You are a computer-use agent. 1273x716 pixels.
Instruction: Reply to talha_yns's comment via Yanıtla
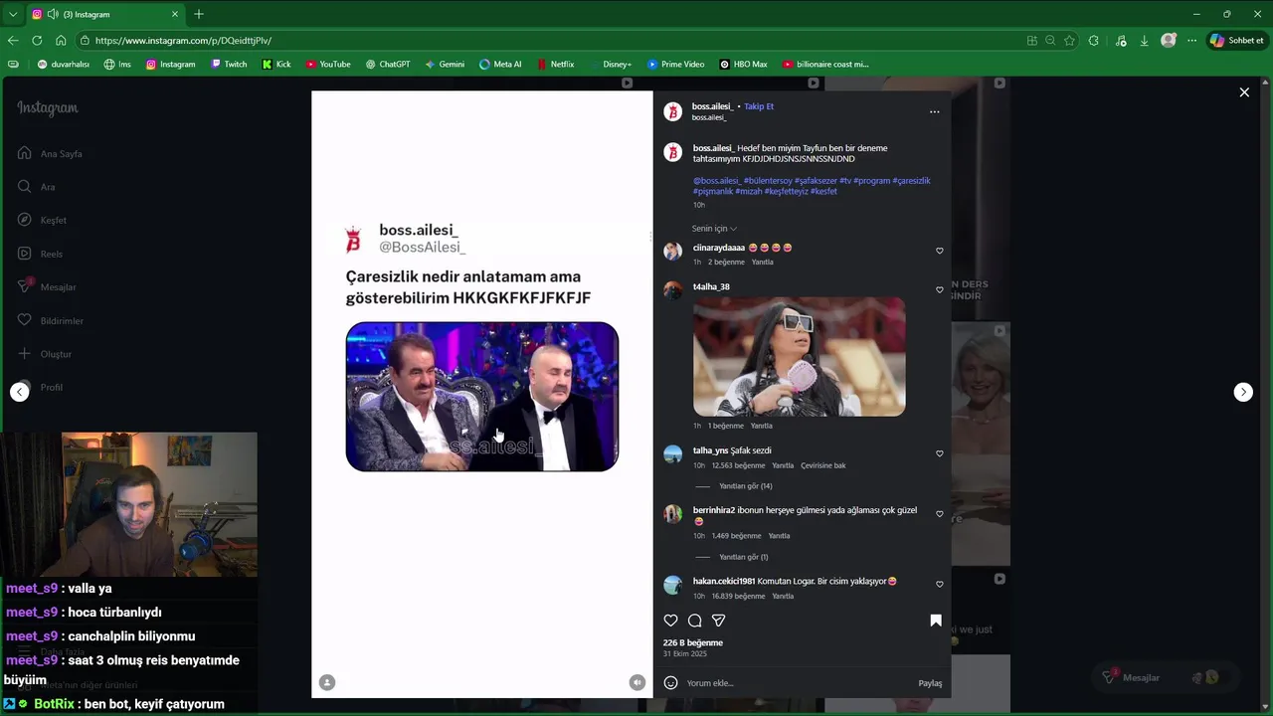(783, 465)
